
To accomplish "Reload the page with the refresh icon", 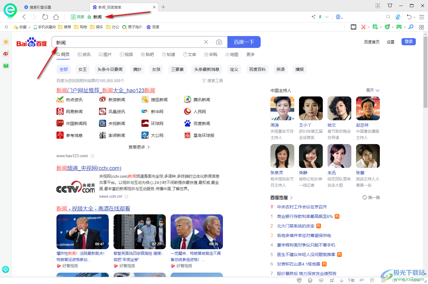I will [45, 17].
